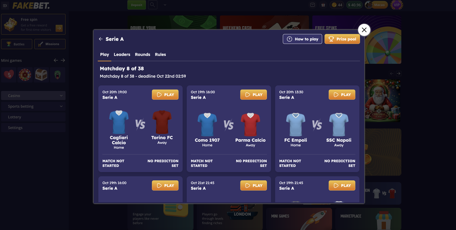Open the Prize pool button
The image size is (456, 230).
(342, 39)
